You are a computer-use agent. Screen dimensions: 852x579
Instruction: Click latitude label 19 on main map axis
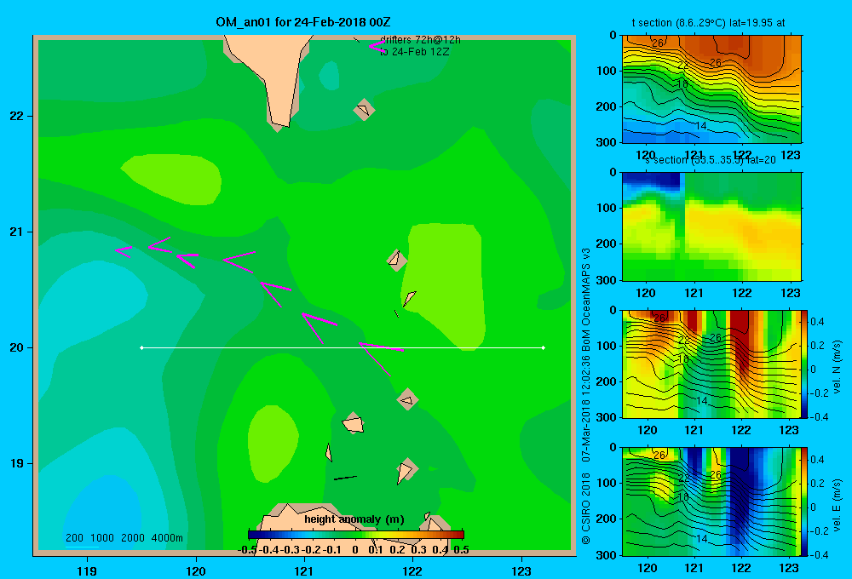tap(17, 463)
